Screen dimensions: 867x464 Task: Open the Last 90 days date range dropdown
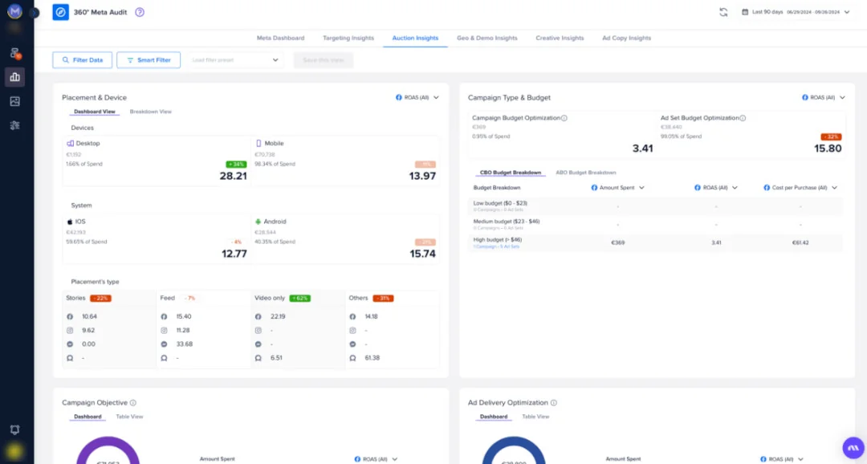[x=796, y=12]
